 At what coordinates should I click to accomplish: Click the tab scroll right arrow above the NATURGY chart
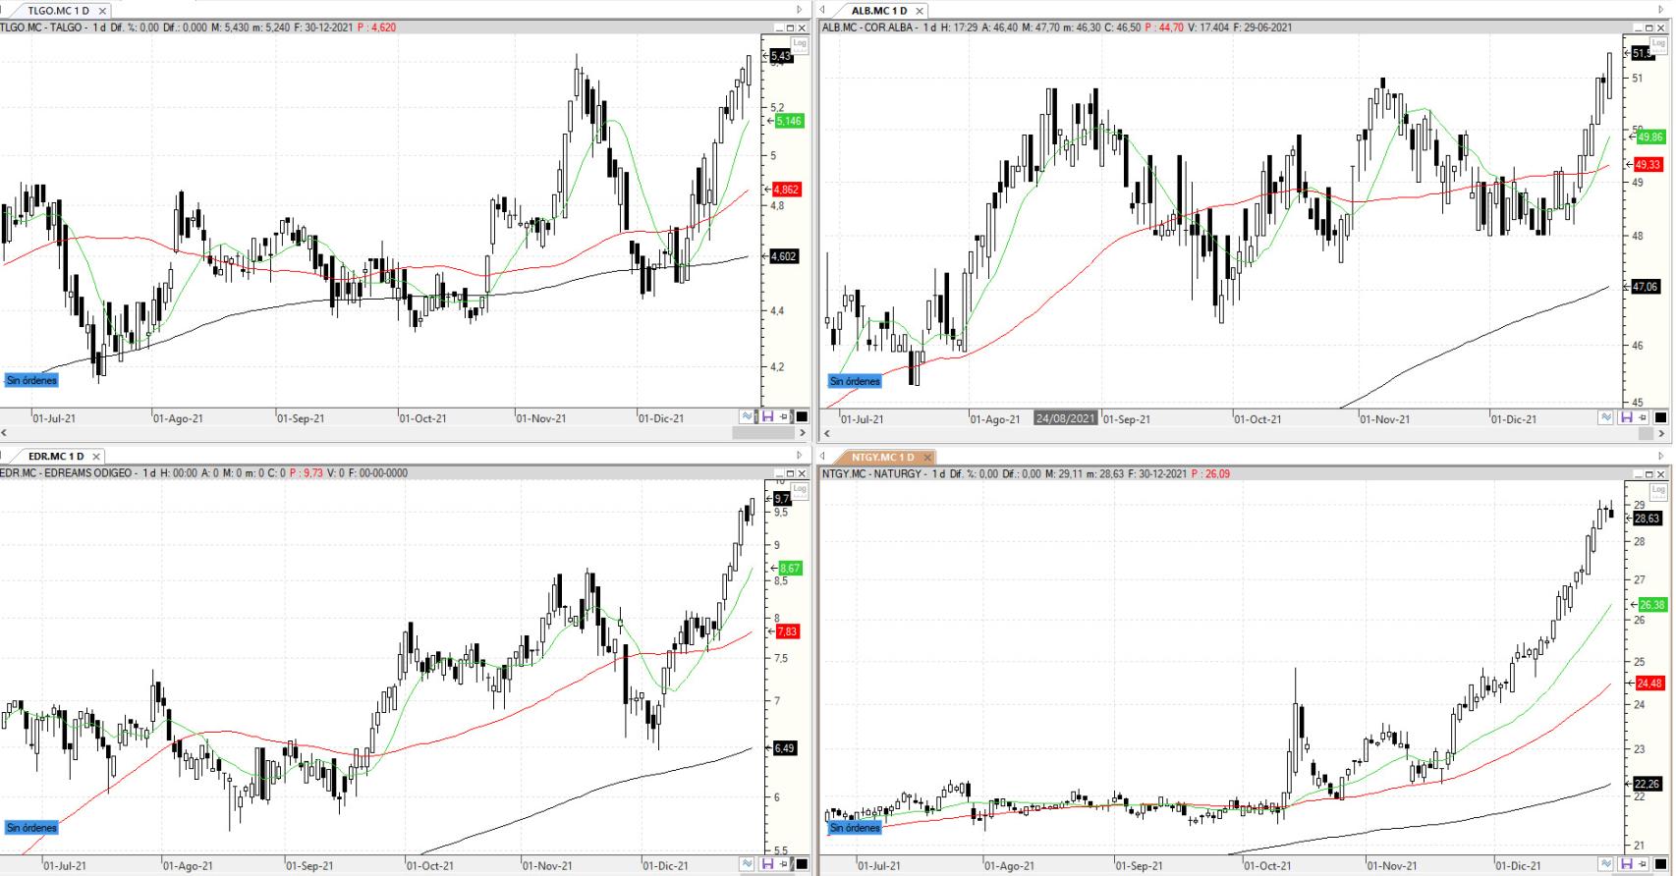pyautogui.click(x=1662, y=457)
